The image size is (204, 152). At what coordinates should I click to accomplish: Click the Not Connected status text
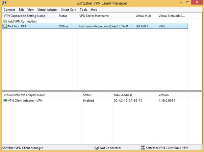110,148
